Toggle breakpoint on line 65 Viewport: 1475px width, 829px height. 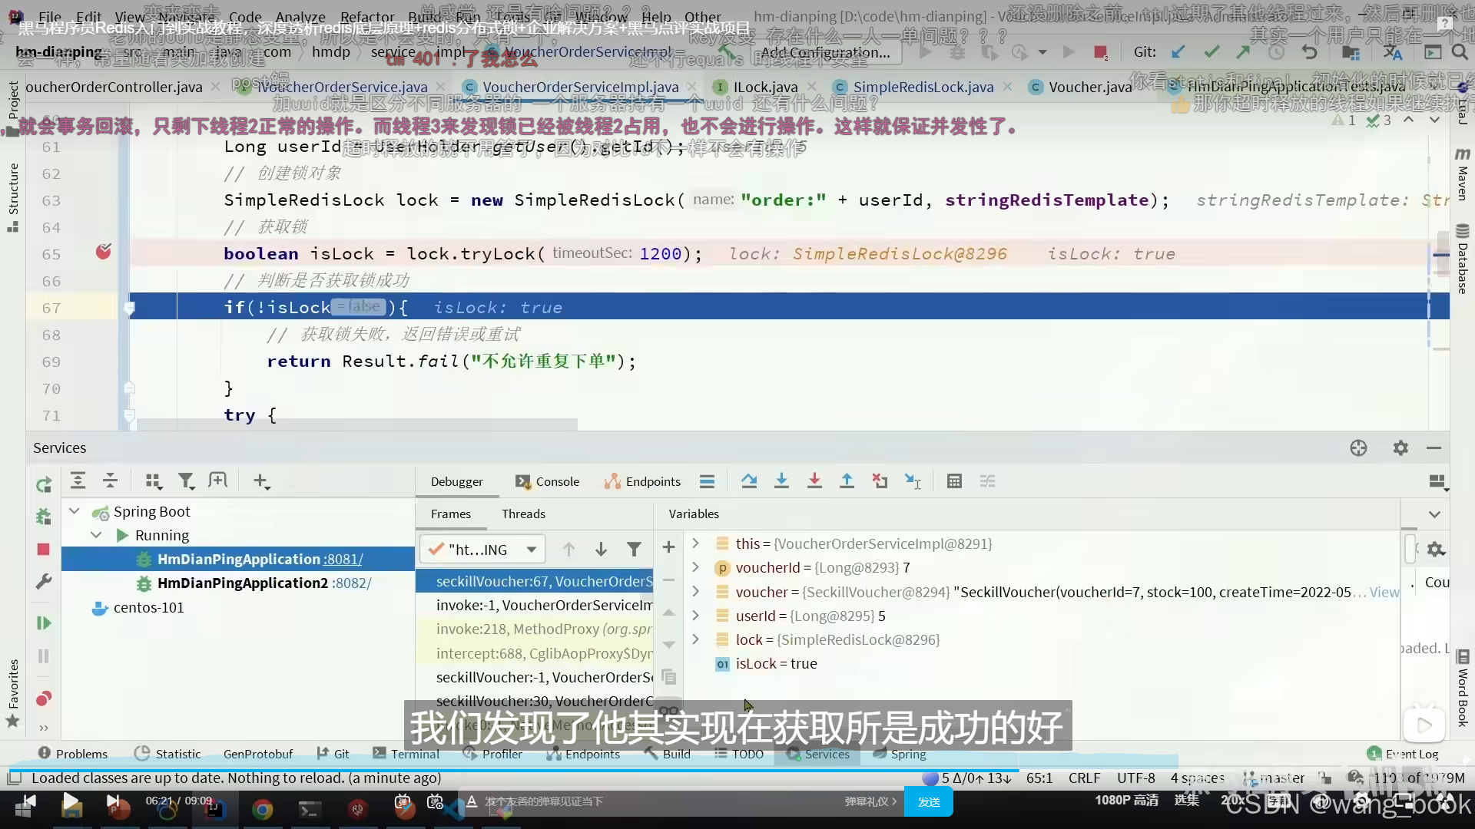(x=104, y=253)
